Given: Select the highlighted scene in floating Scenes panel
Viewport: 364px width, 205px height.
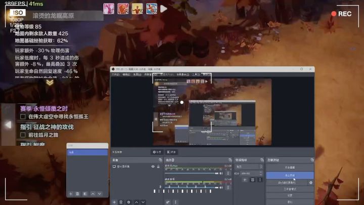Looking at the screenshot, I should [87, 152].
